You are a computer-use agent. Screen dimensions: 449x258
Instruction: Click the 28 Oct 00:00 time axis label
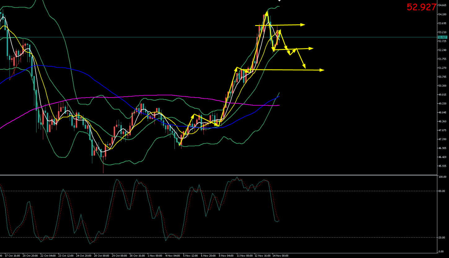click(101, 256)
